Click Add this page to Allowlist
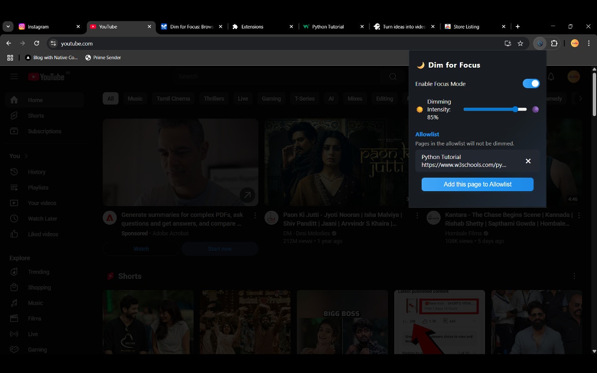The width and height of the screenshot is (597, 373). [x=478, y=184]
